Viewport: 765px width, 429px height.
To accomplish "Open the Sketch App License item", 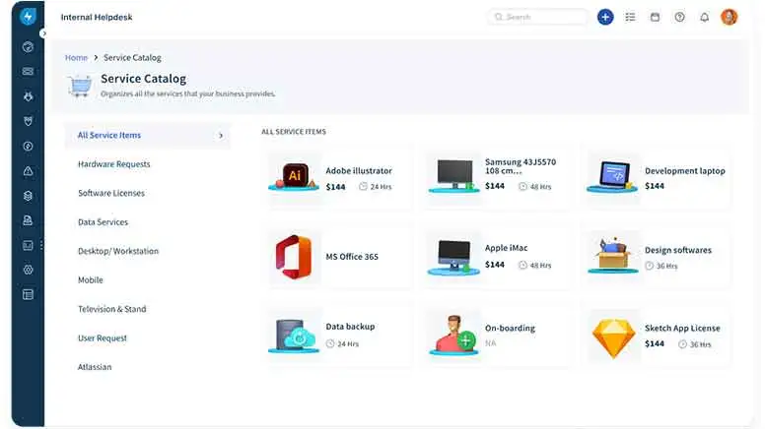I will (659, 336).
